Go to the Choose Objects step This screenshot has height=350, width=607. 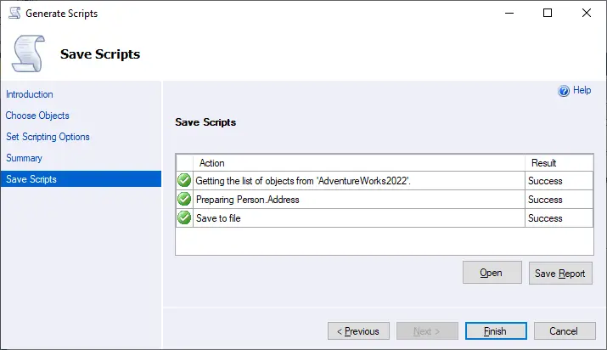coord(37,116)
